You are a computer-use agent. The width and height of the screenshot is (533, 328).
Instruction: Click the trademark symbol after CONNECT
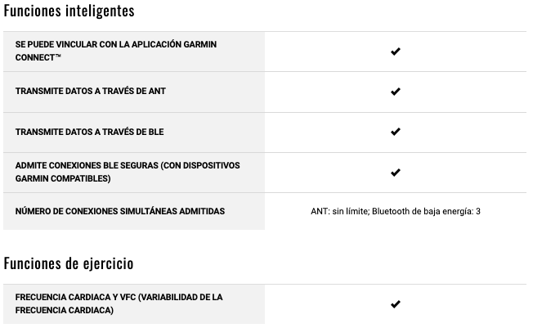pyautogui.click(x=58, y=56)
